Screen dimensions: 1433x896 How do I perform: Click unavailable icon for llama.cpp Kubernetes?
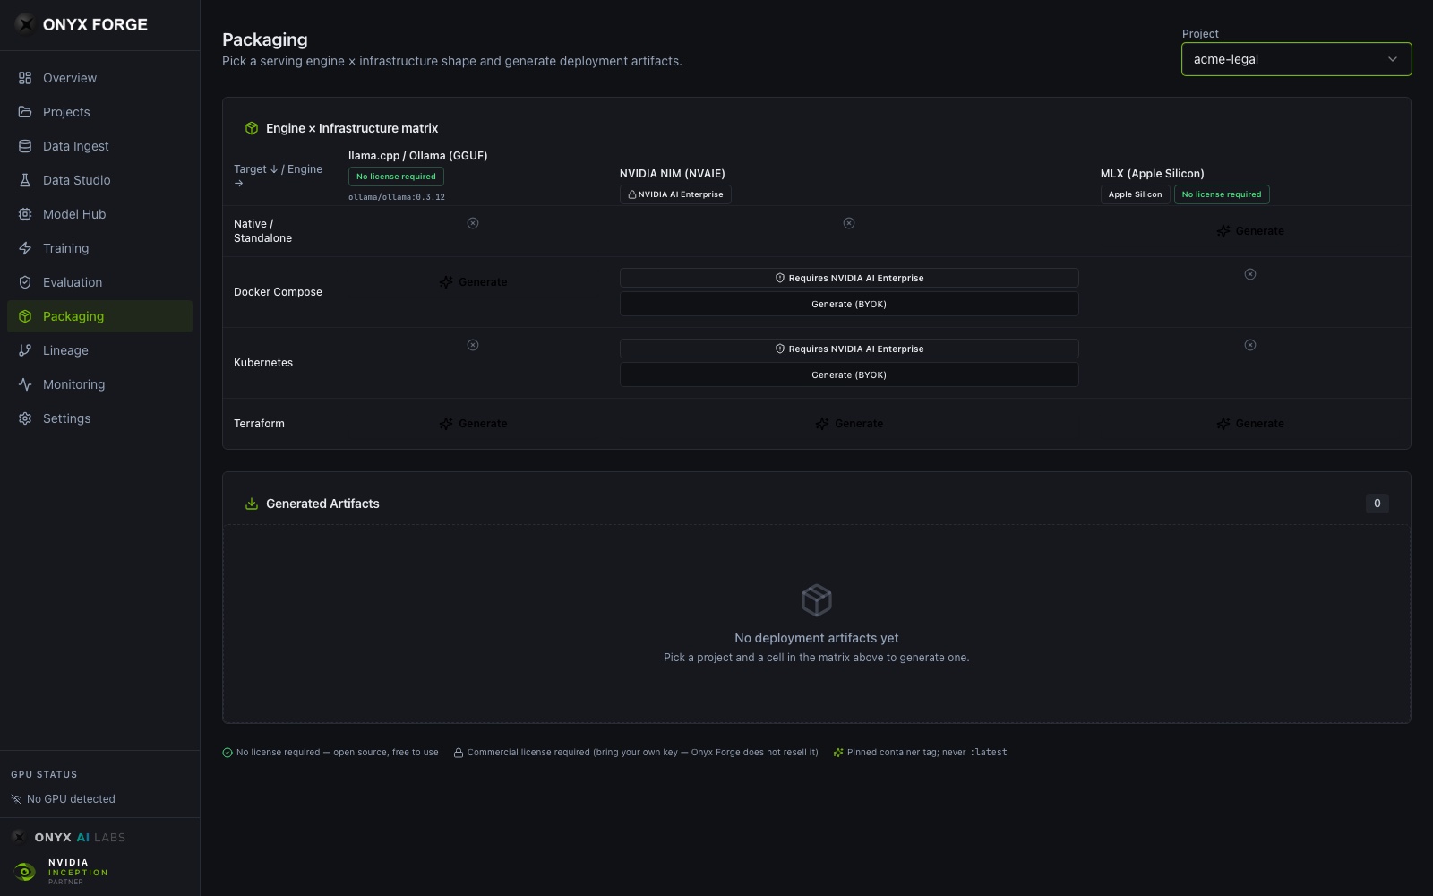pos(473,345)
